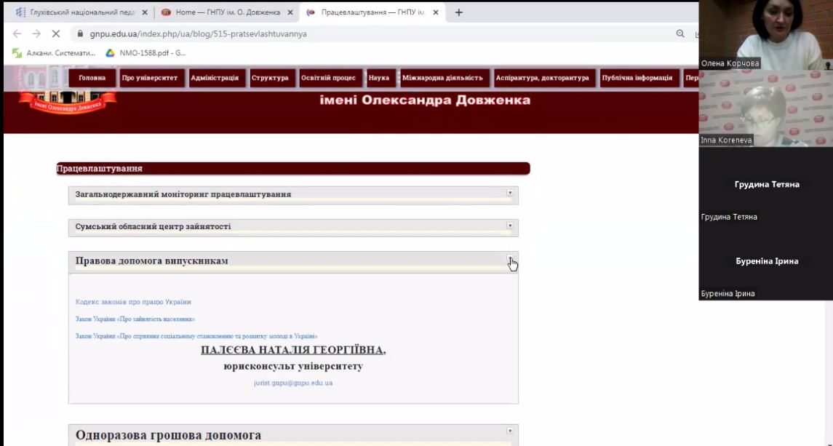Click the Google Drive icon of NMO-1588.pdf bookmark

(x=110, y=53)
